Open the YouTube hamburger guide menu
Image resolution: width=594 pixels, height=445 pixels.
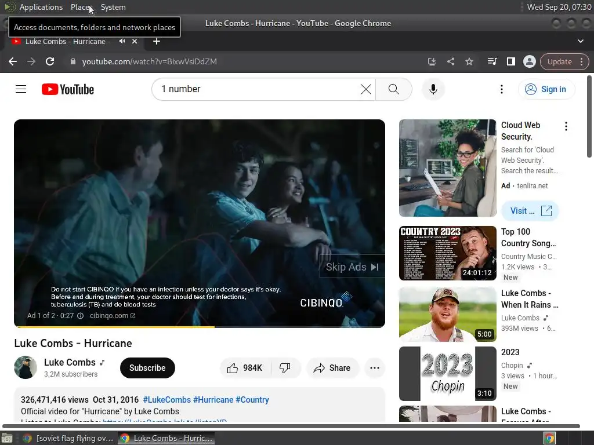point(21,89)
